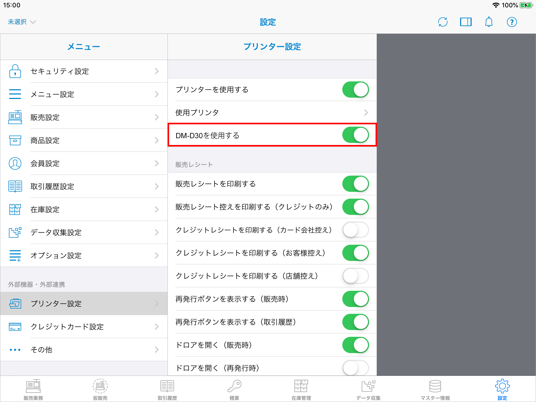
Task: Click the menu settings hamburger icon
Action: click(x=15, y=94)
